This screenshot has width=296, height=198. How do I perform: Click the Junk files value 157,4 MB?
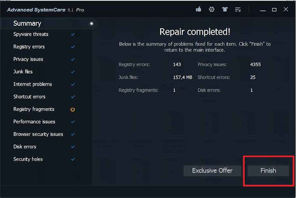183,77
